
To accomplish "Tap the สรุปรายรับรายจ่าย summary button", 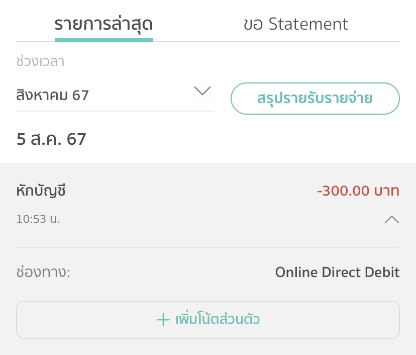I will tap(315, 99).
